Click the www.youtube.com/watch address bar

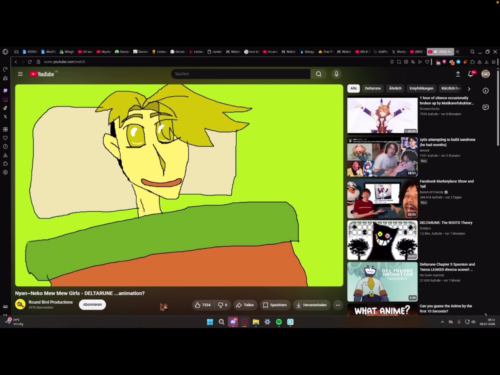pos(64,62)
